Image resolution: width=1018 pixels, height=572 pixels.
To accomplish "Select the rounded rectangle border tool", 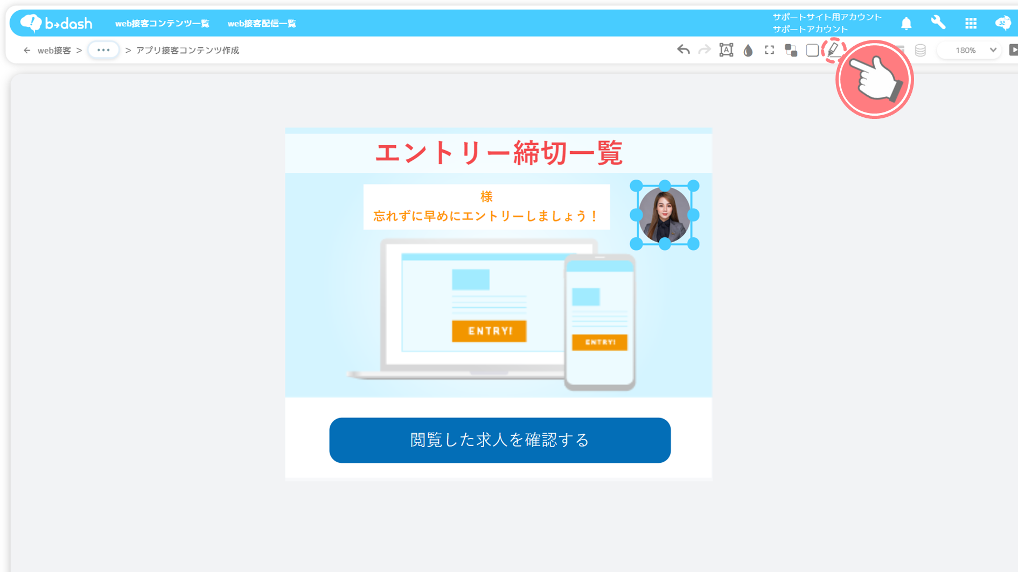I will (x=812, y=50).
